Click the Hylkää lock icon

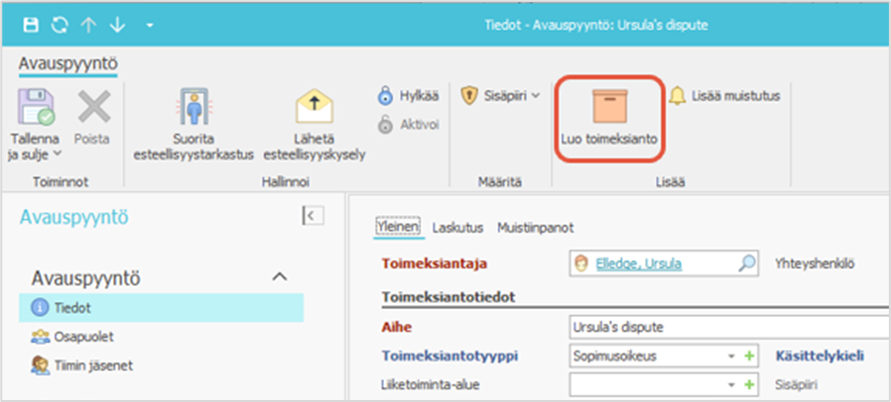[x=385, y=96]
